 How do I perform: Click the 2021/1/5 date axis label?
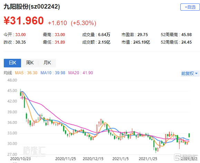[x=121, y=159]
